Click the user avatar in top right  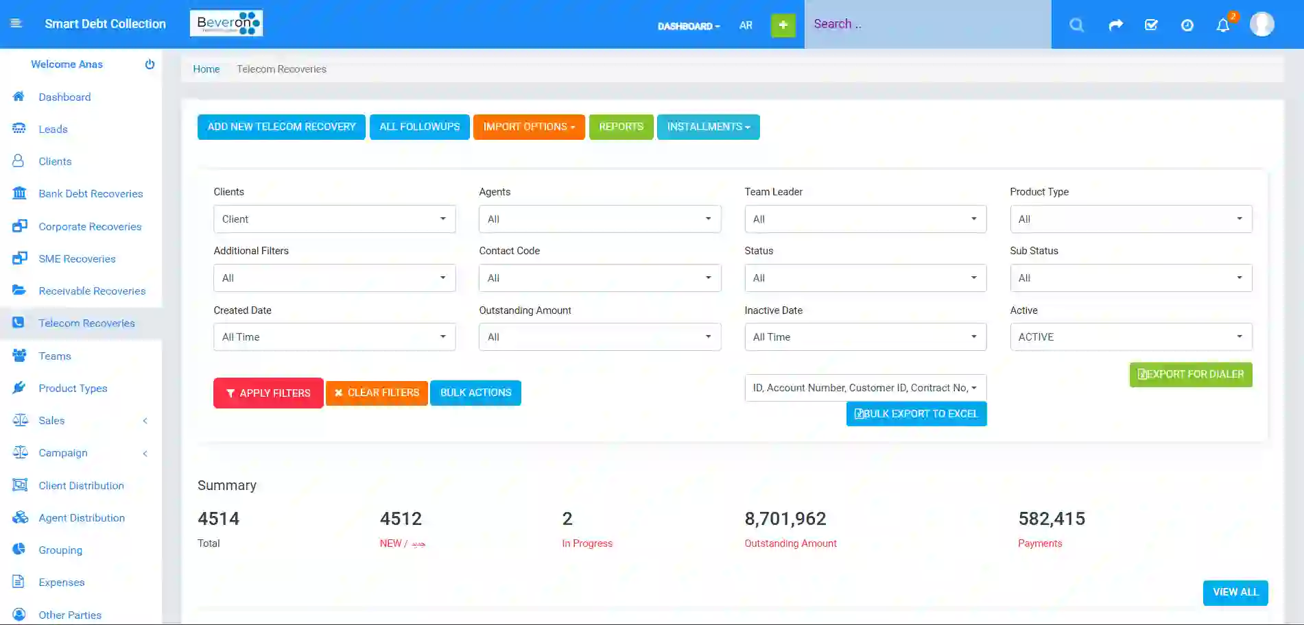tap(1261, 25)
